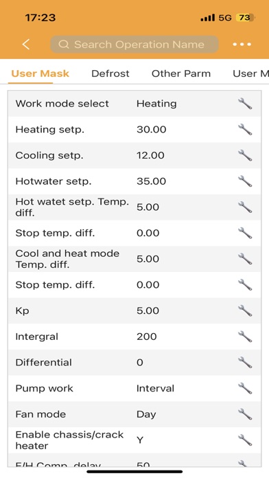Select the Interval value for Pump work

tap(155, 389)
